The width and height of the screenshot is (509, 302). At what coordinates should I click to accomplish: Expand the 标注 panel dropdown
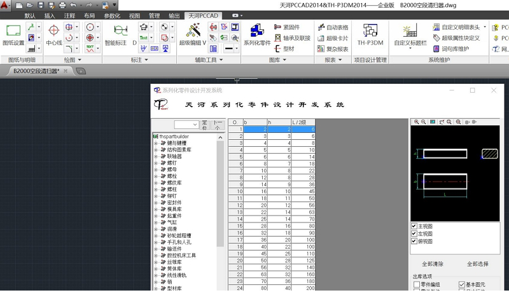146,60
